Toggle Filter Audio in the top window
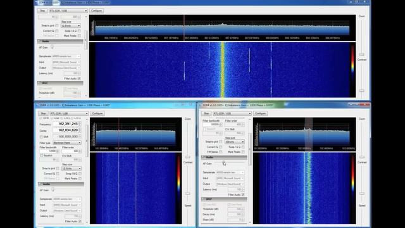The image size is (405, 228). tap(79, 79)
